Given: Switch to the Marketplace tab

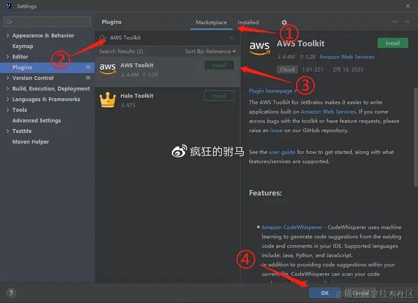Looking at the screenshot, I should point(211,23).
